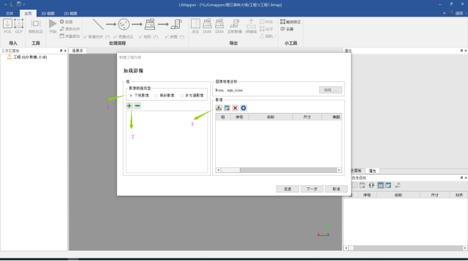Expand the 相机 export dropdown

[275, 36]
